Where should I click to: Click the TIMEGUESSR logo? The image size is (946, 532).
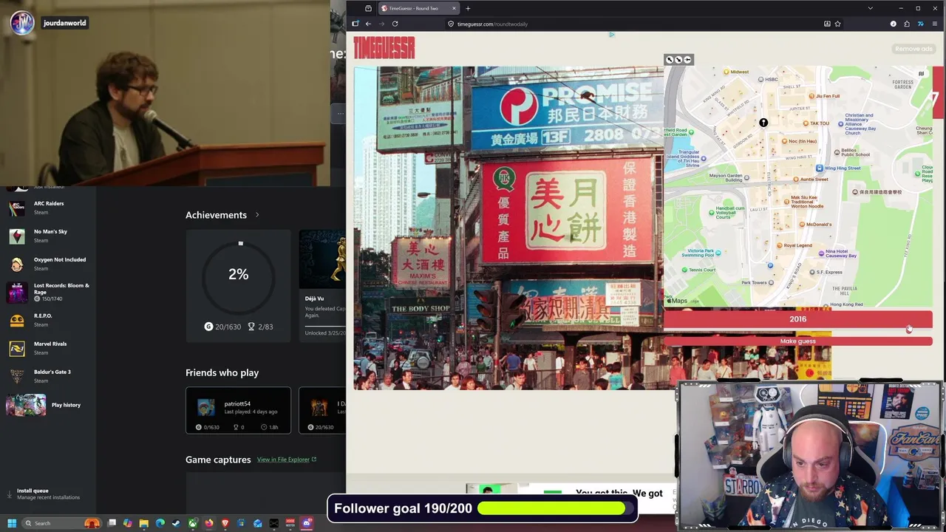coord(384,48)
